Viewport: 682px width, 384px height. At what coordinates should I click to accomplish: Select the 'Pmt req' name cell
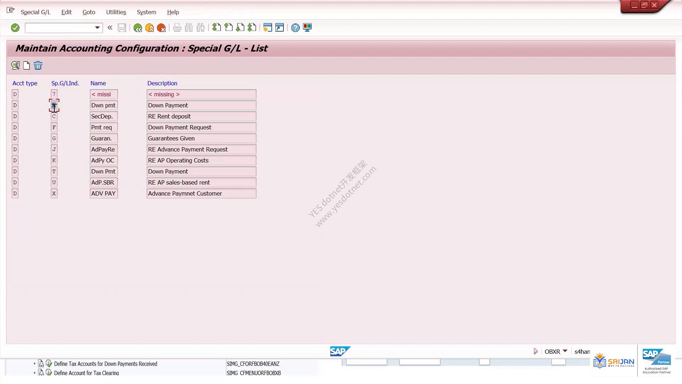(x=104, y=127)
